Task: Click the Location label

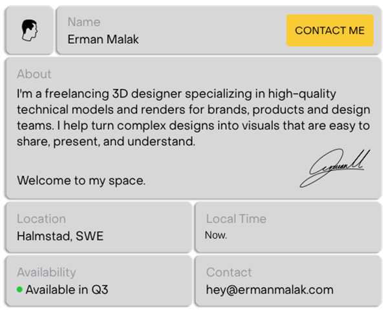Action: (x=41, y=219)
